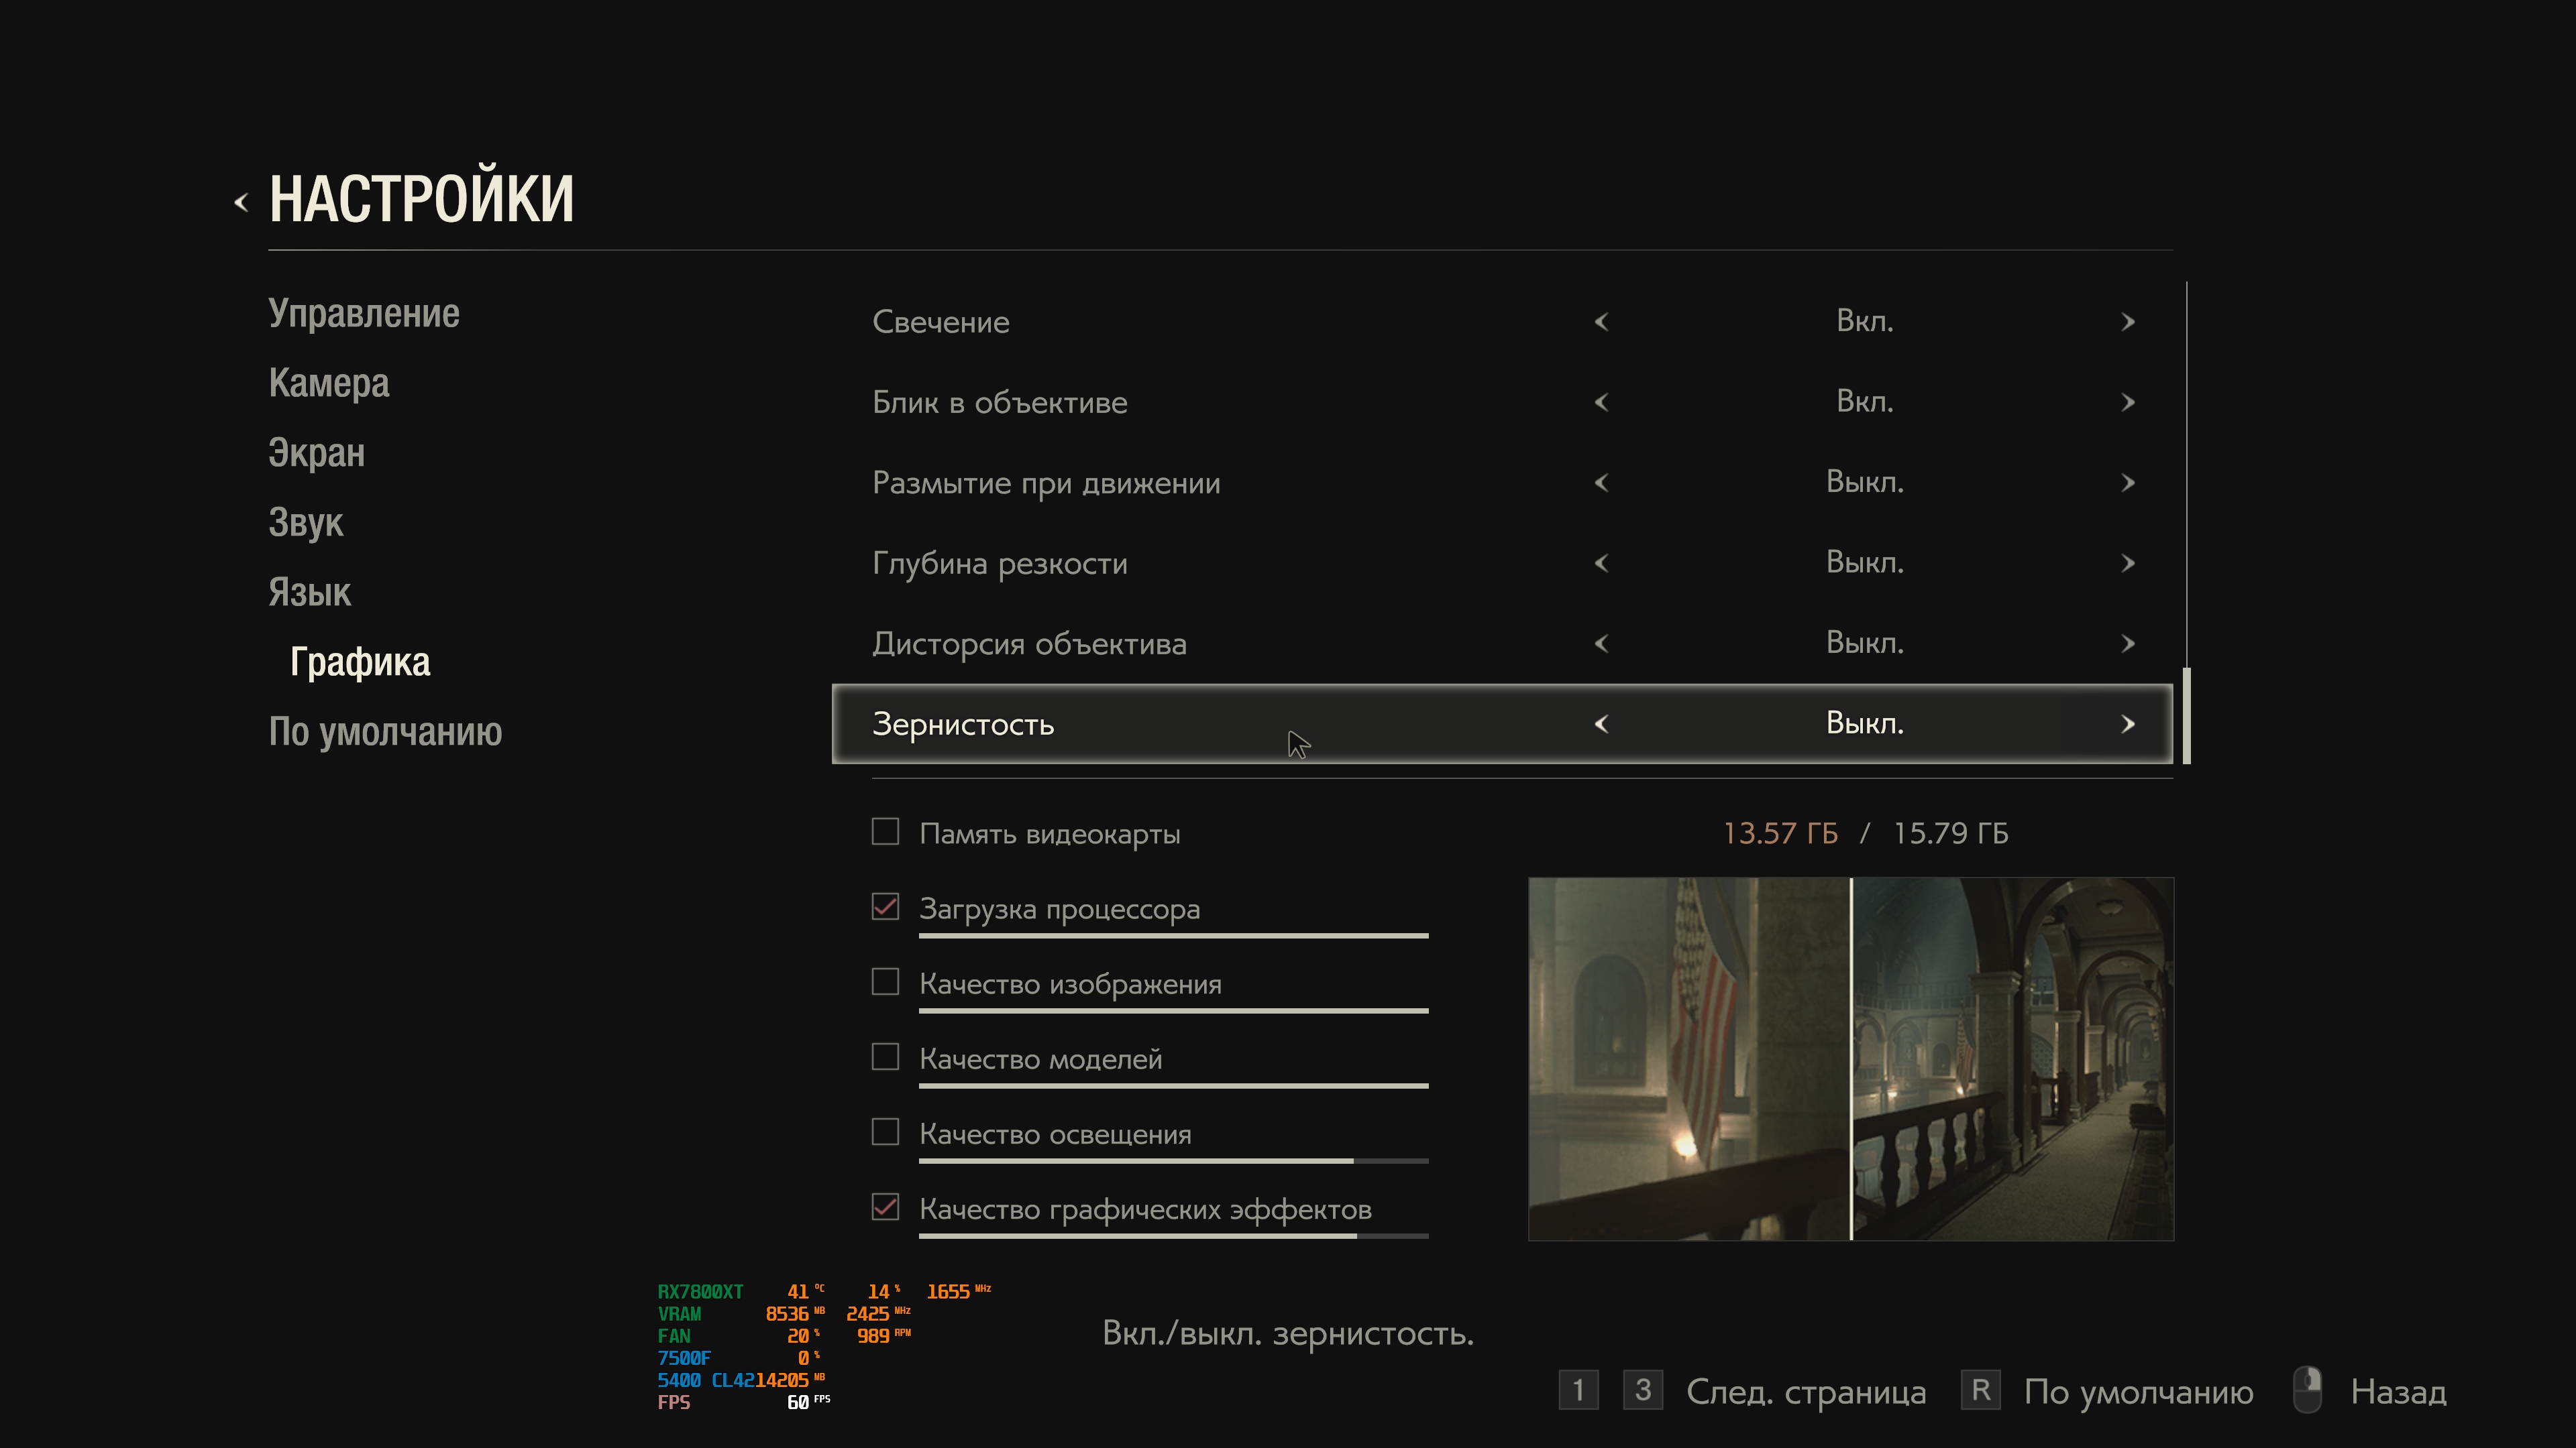2576x1448 pixels.
Task: Click the page 3 key icon
Action: pyautogui.click(x=1642, y=1390)
